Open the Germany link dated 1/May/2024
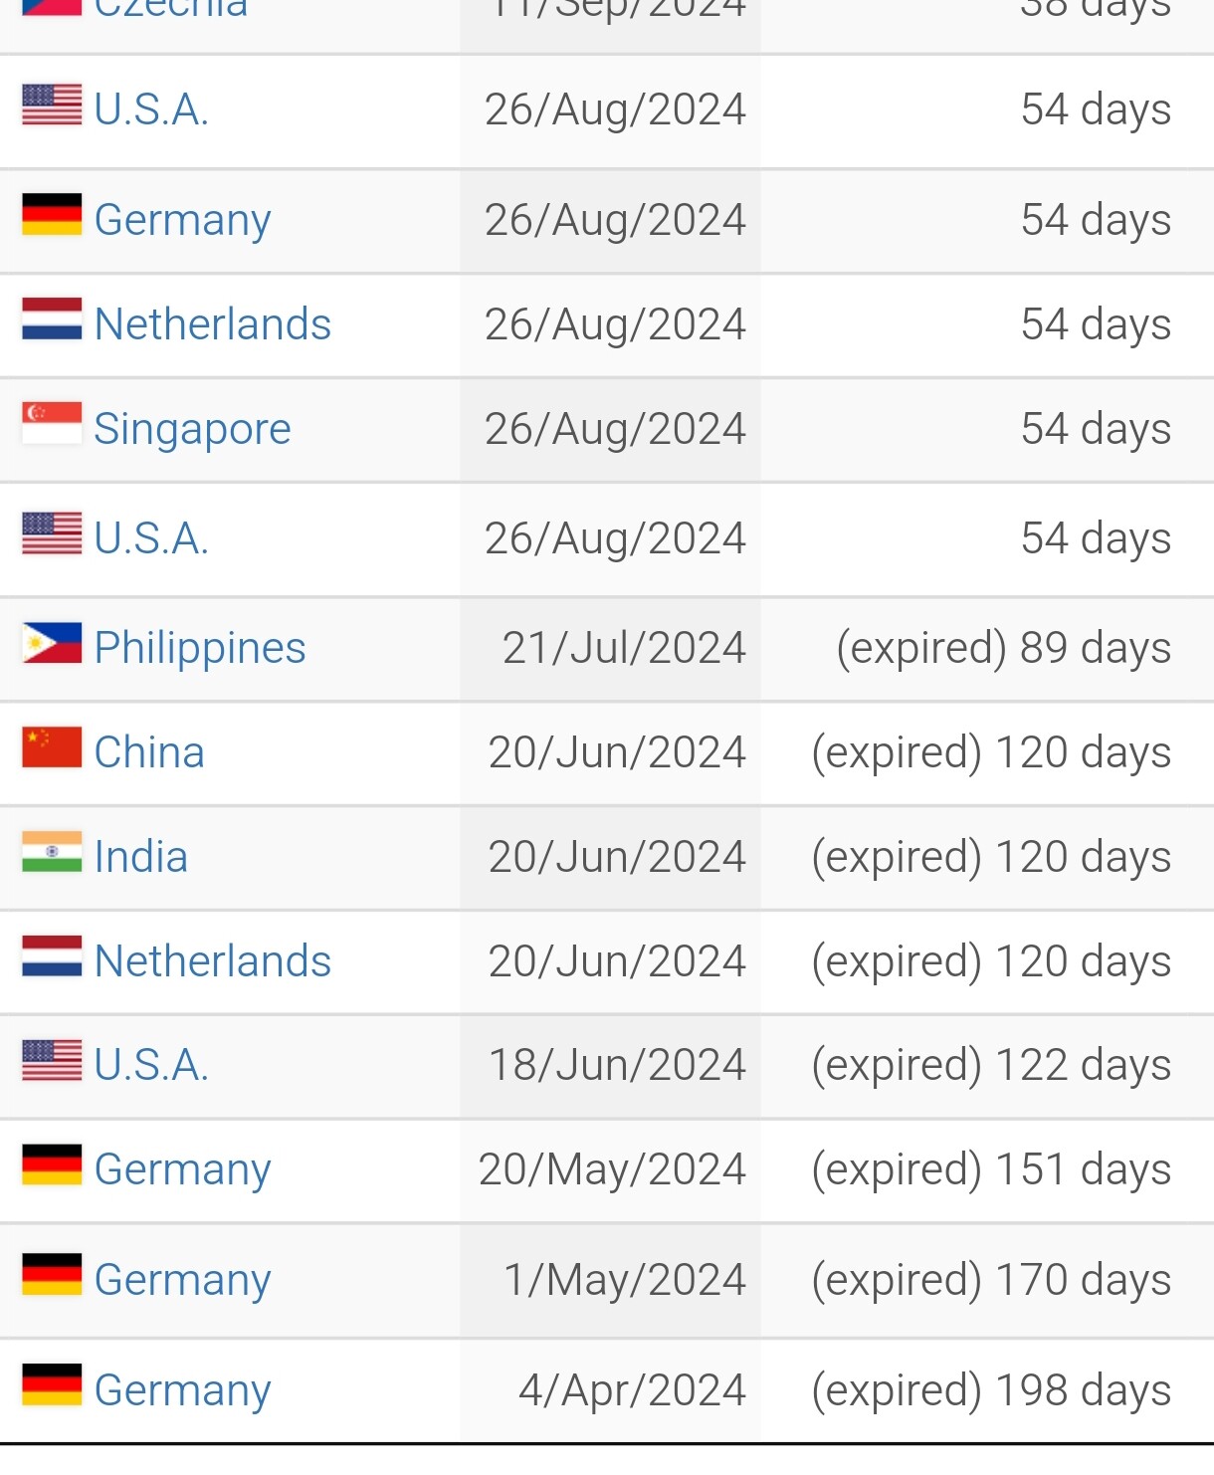Screen dimensions: 1214x1475 (x=183, y=1281)
